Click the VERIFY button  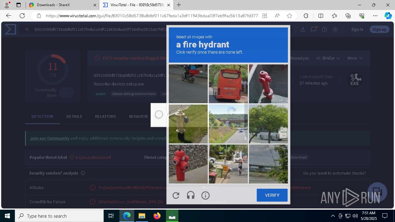coord(272,195)
